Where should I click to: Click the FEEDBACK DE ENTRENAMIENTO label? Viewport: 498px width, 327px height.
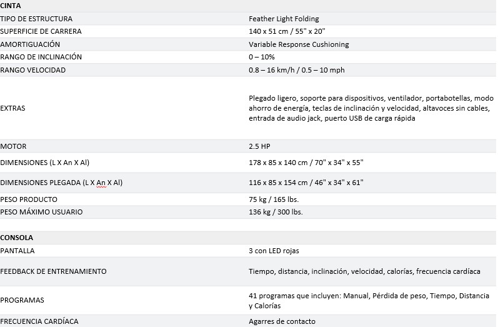tap(53, 271)
